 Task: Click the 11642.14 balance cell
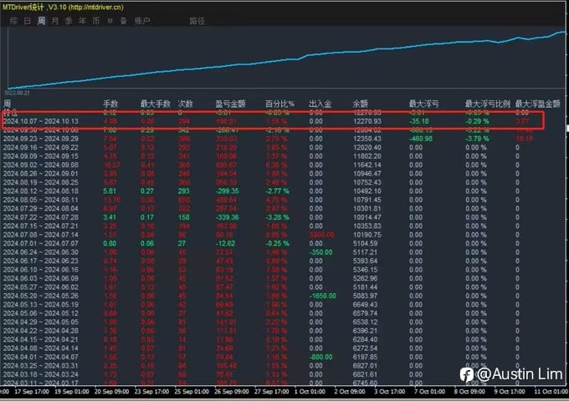367,165
